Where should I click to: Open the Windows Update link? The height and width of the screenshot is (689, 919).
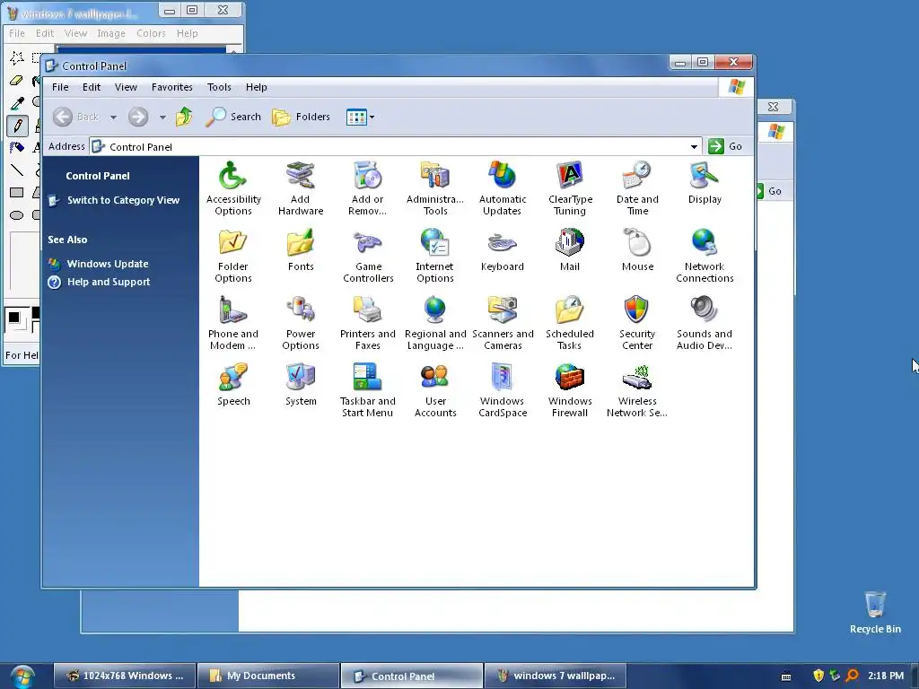point(108,264)
